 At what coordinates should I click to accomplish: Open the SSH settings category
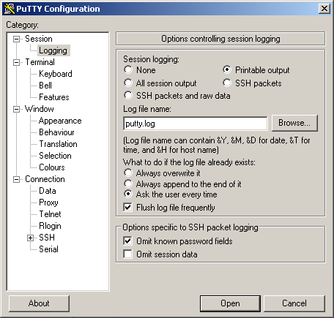(x=47, y=238)
